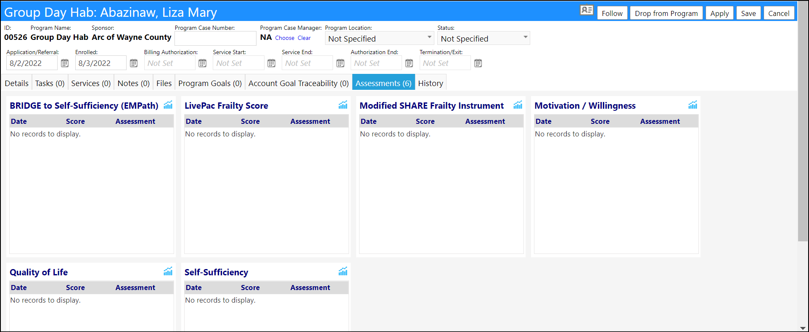Click the Authorization End date field
Viewport: 809px width, 332px height.
[376, 63]
